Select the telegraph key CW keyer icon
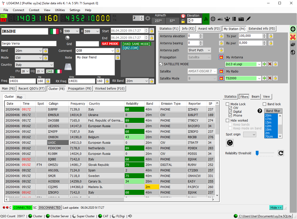This screenshot has height=219, width=297. 220,19
